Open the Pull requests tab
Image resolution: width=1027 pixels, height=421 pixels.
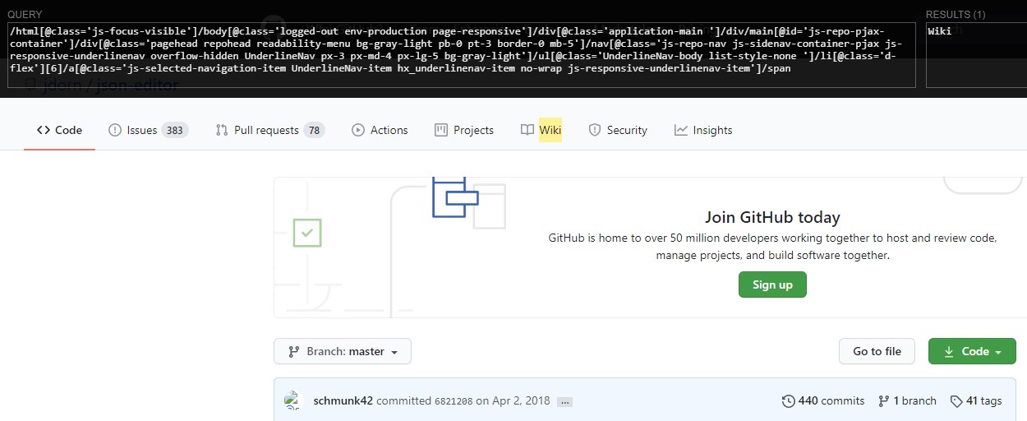point(269,130)
